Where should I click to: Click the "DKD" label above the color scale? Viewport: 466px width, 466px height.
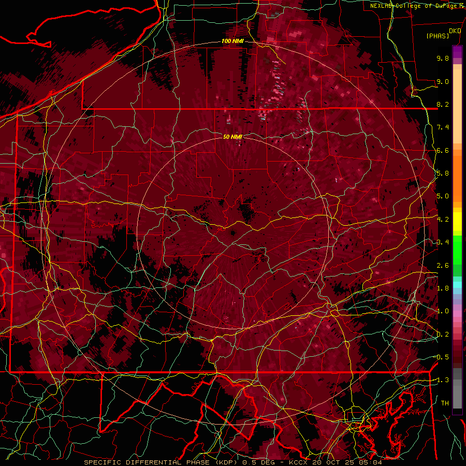click(455, 31)
